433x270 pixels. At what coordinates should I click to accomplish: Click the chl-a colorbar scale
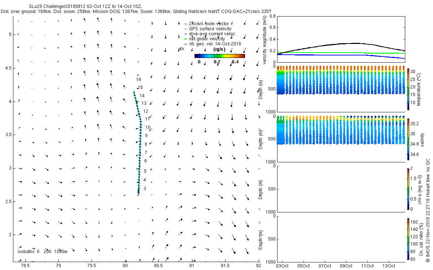408,189
